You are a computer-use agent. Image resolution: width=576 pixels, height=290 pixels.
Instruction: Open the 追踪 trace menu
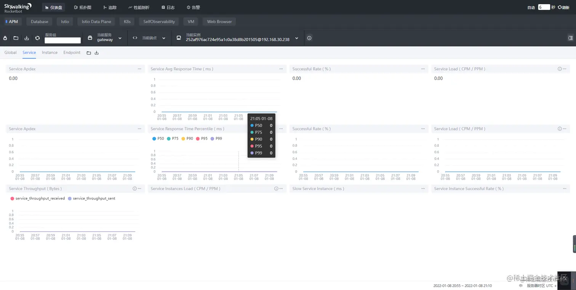(110, 7)
